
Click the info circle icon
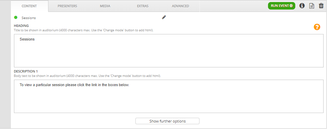302,6
